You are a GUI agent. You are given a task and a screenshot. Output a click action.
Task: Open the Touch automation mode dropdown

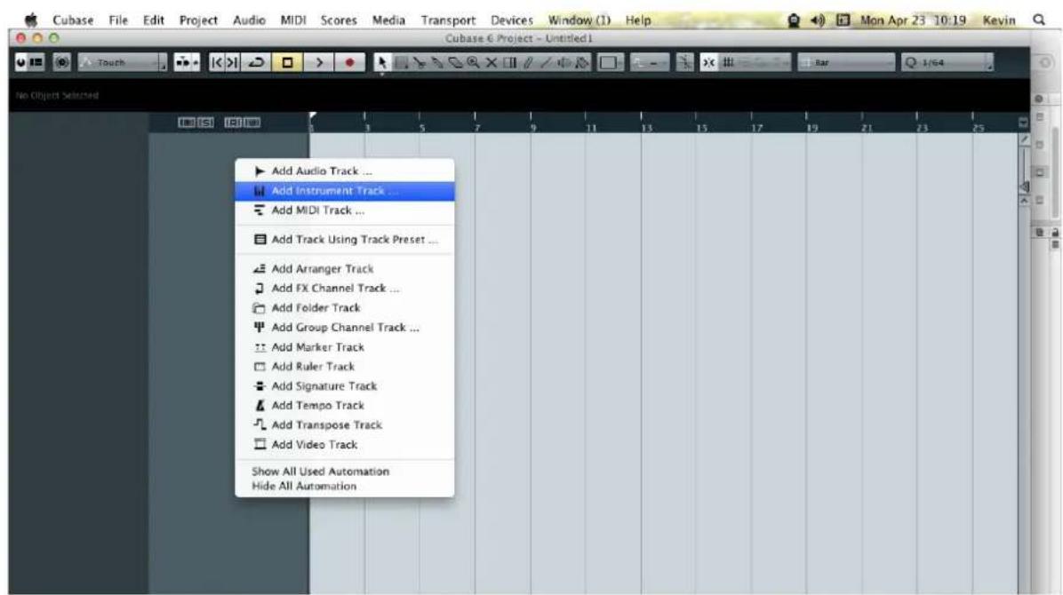tap(122, 62)
